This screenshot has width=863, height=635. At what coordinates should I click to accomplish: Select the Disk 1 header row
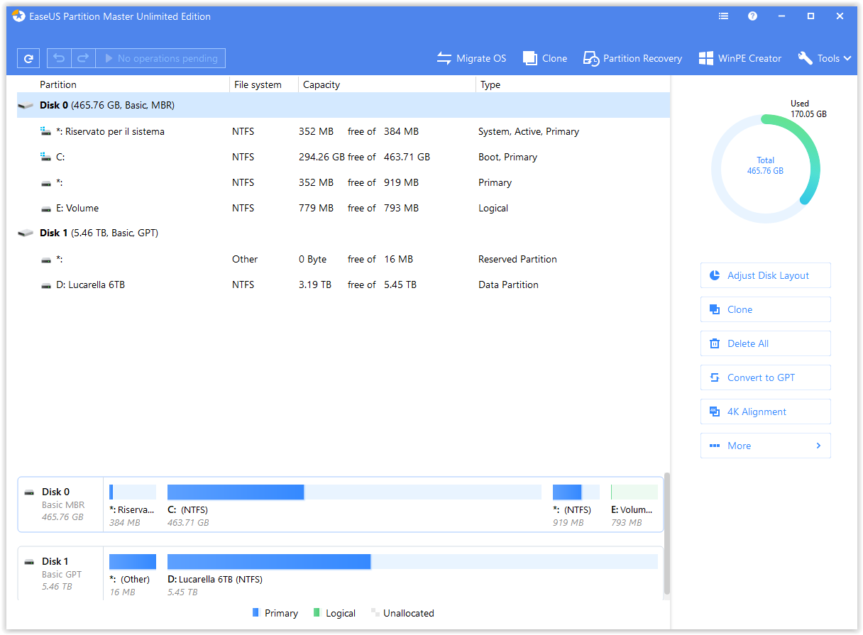tap(343, 233)
